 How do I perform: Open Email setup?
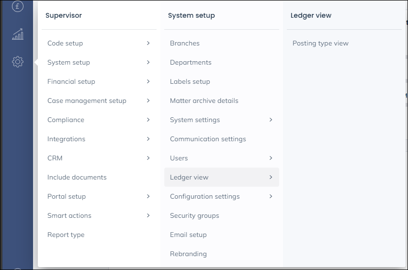point(188,235)
